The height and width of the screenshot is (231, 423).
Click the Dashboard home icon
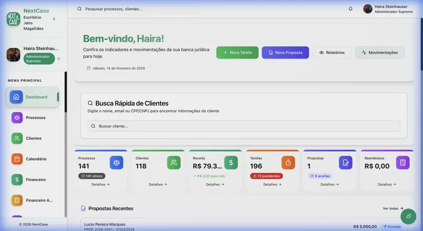(16, 97)
